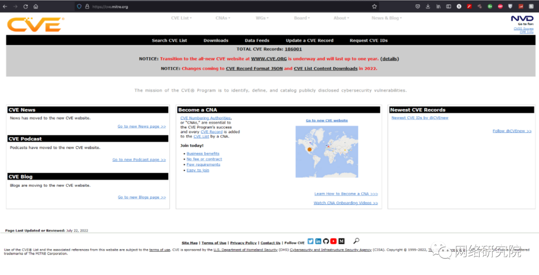Expand the CVE List dropdown menu
Screen dimensions: 539x275
click(x=182, y=18)
